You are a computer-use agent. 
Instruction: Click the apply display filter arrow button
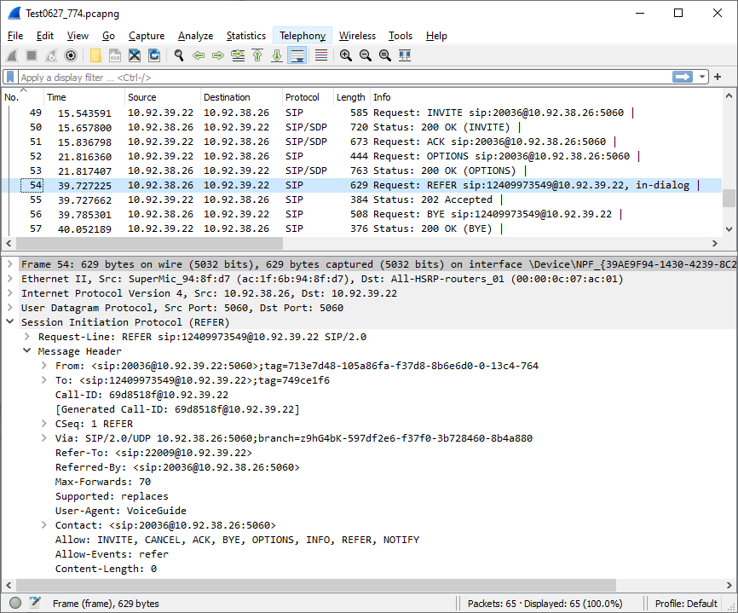click(683, 77)
